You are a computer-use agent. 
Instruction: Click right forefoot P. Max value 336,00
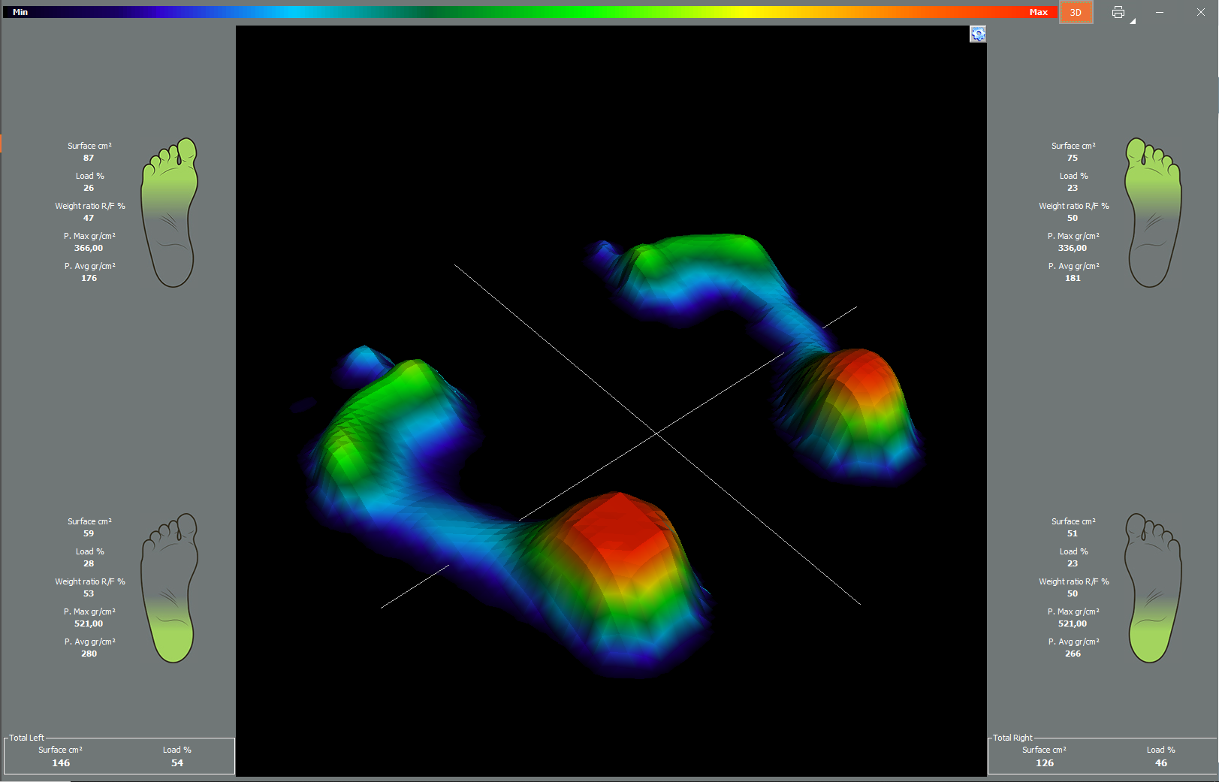[1072, 248]
